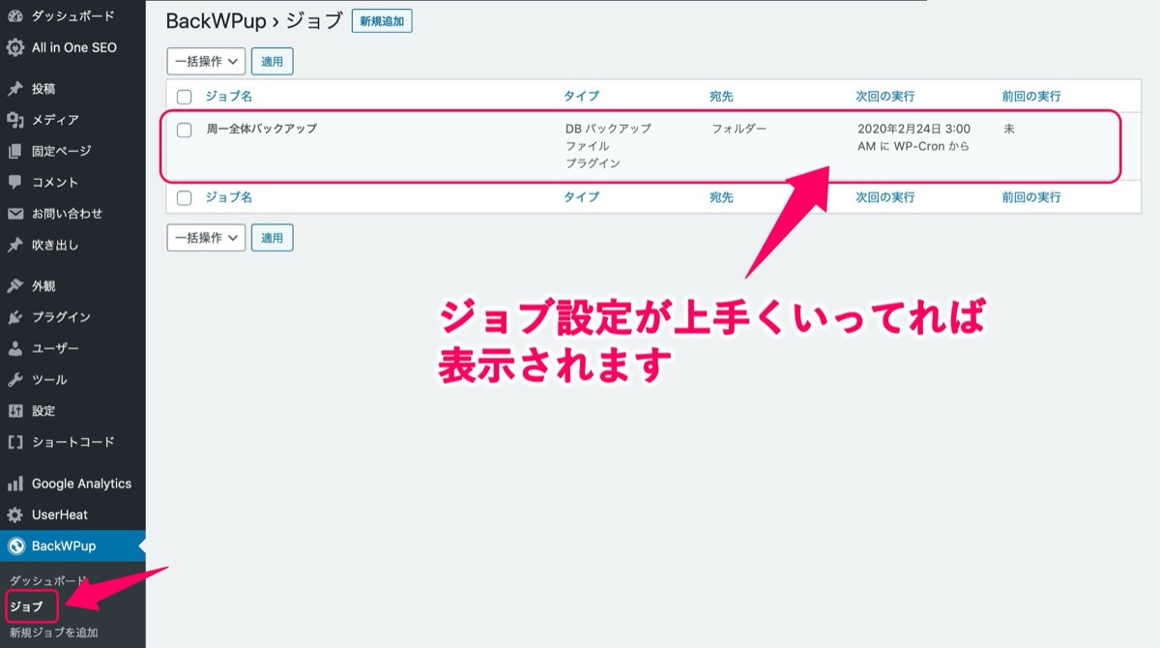Click the gear icon beside UserHeat
The height and width of the screenshot is (648, 1160).
tap(15, 515)
